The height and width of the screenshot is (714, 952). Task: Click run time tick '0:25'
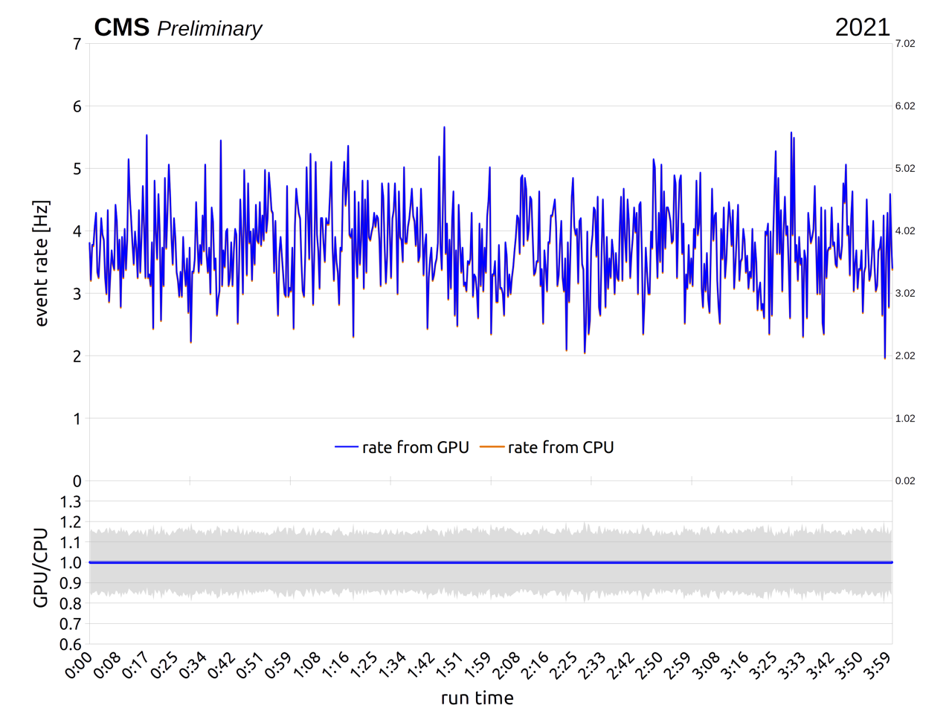click(x=165, y=666)
